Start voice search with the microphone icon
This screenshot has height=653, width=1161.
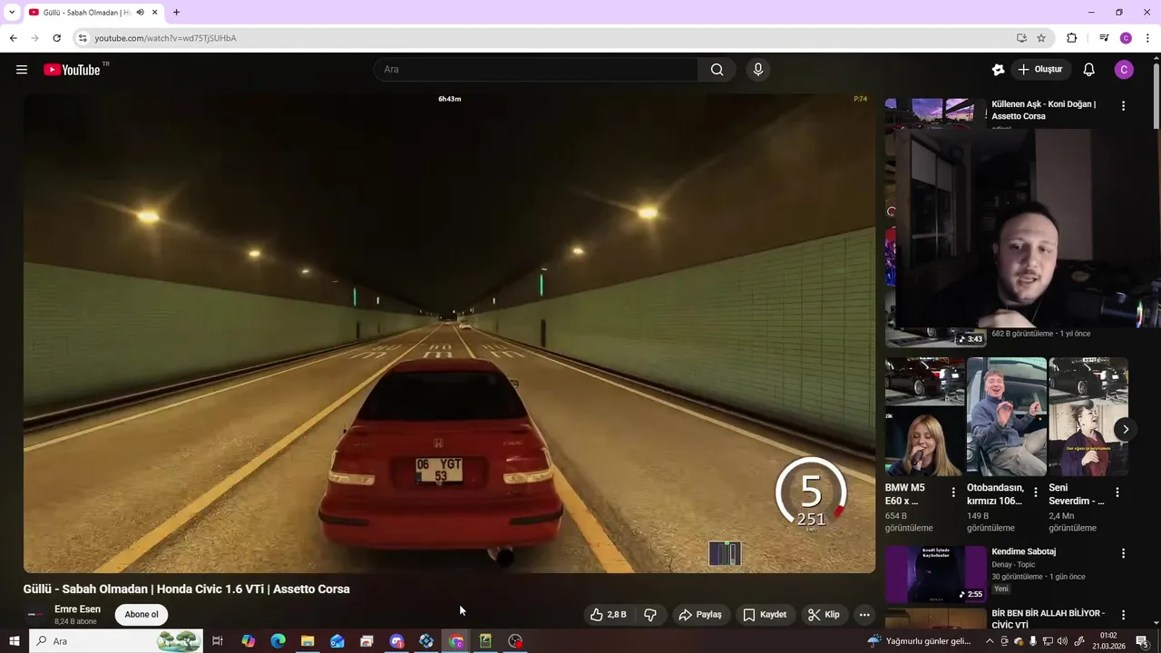point(758,70)
